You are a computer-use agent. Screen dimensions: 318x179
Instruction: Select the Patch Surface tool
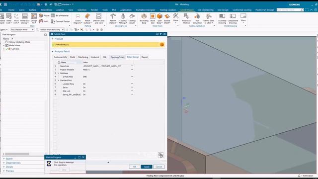(x=87, y=18)
